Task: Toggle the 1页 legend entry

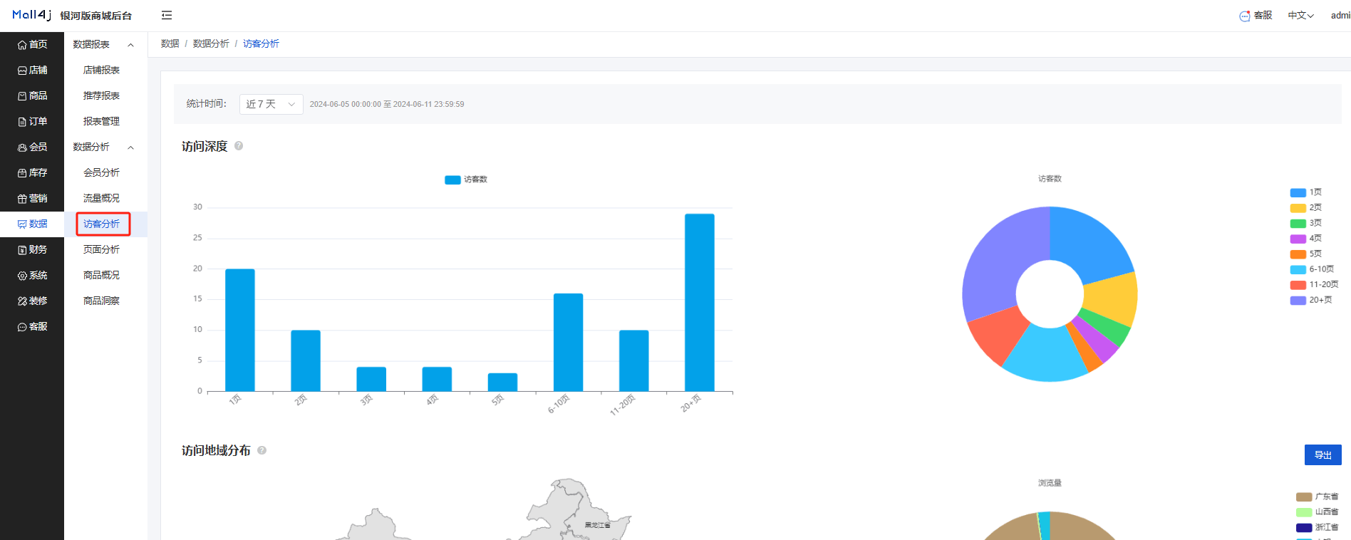Action: pyautogui.click(x=1305, y=192)
